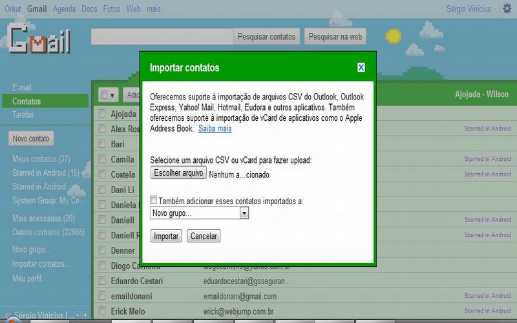Tick the checkbox for Ajojada
The image size is (517, 323).
102,114
